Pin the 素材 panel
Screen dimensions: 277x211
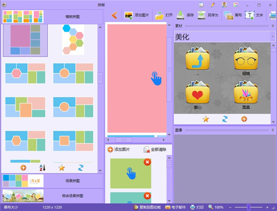click(272, 25)
